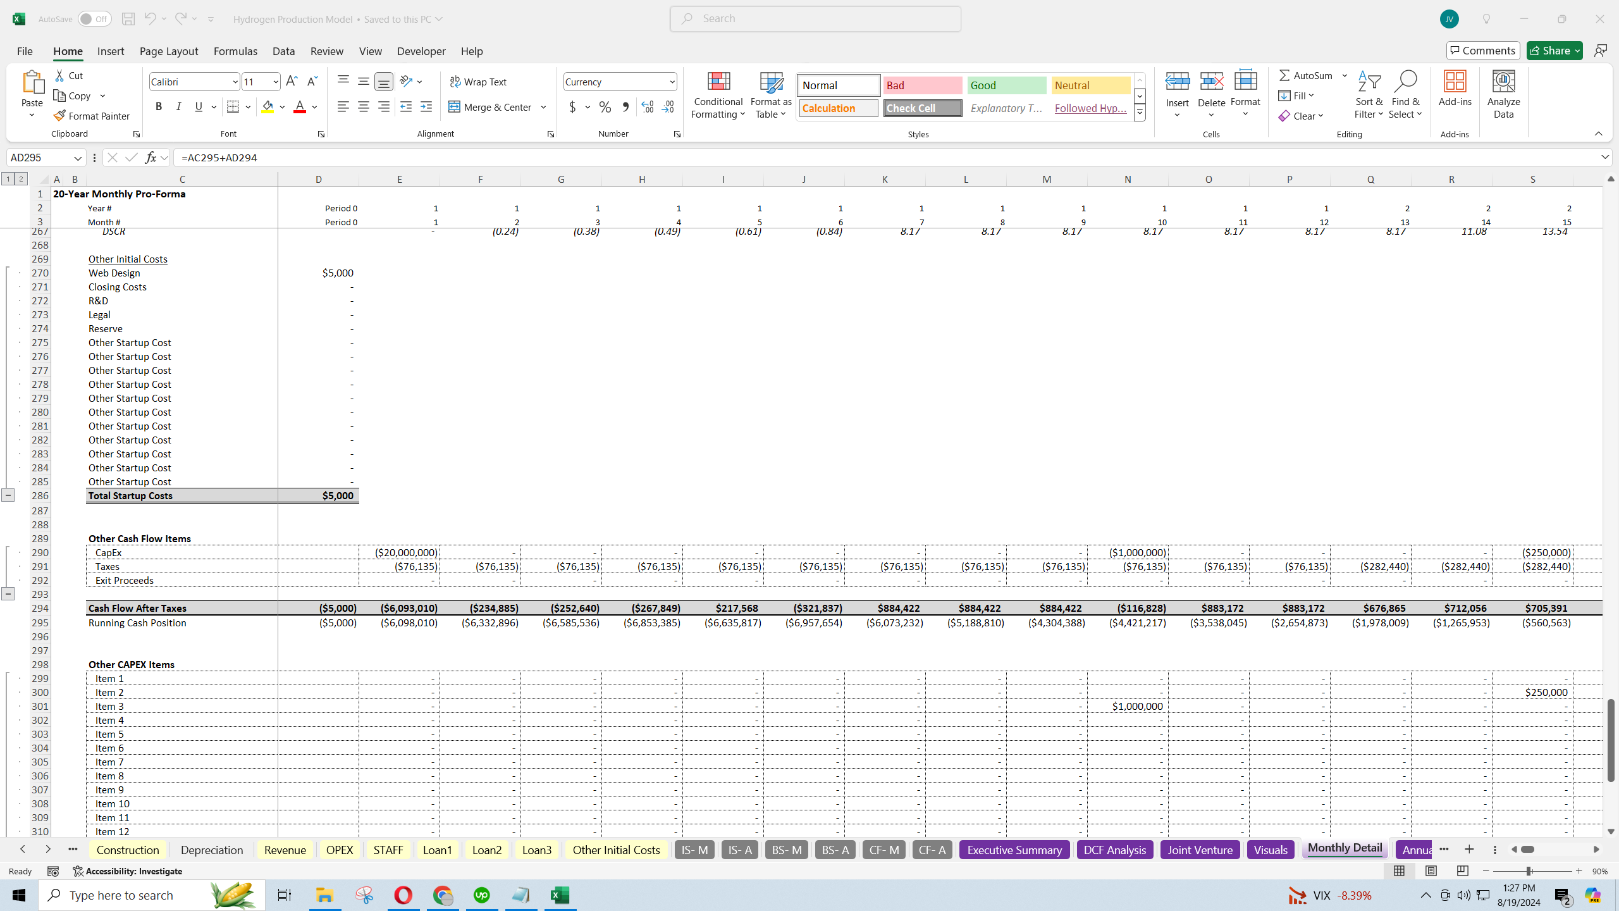
Task: Activate the Format Painter tool
Action: click(x=92, y=116)
